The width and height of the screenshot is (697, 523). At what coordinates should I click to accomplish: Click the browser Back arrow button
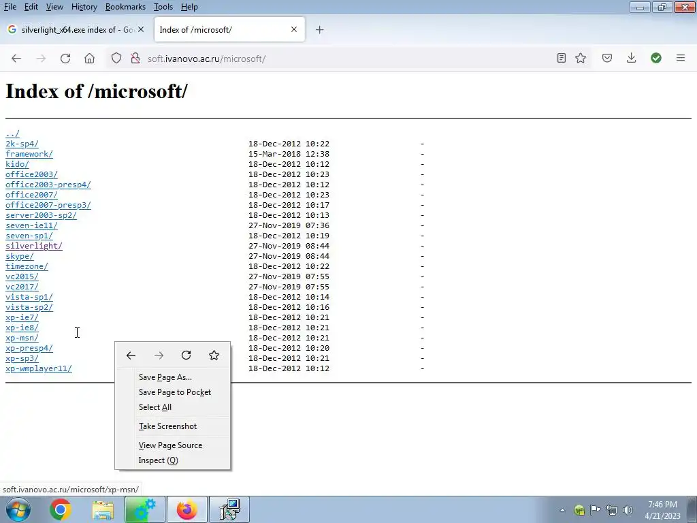(x=16, y=59)
